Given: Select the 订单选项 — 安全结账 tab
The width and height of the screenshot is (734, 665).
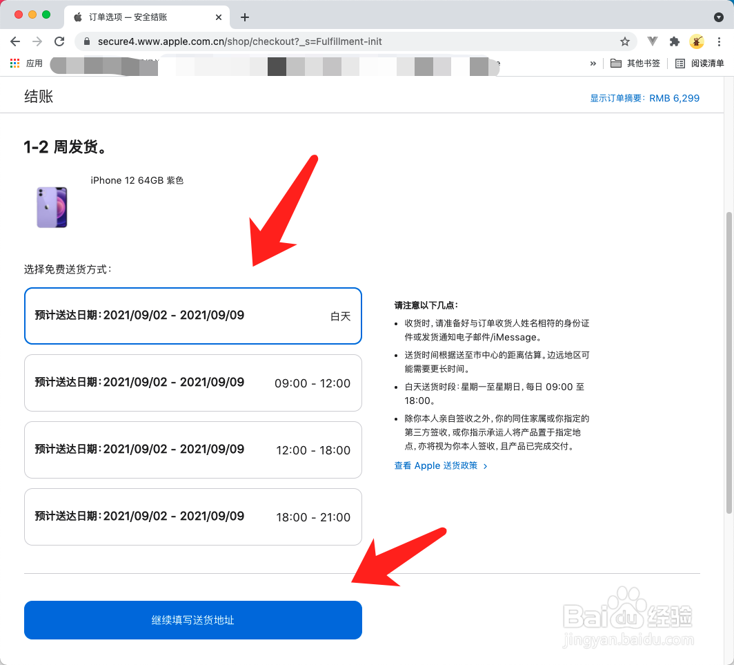Looking at the screenshot, I should (146, 17).
